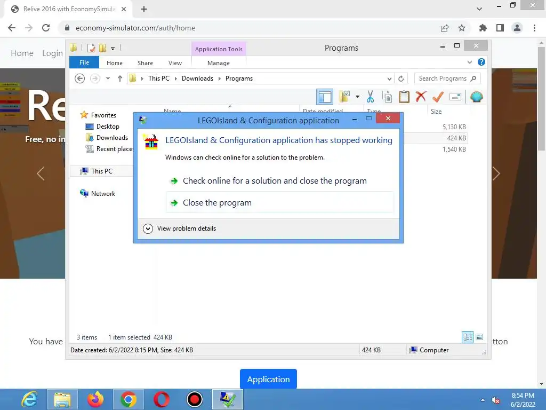The height and width of the screenshot is (410, 546).
Task: Select Recent places in navigation pane
Action: [114, 149]
